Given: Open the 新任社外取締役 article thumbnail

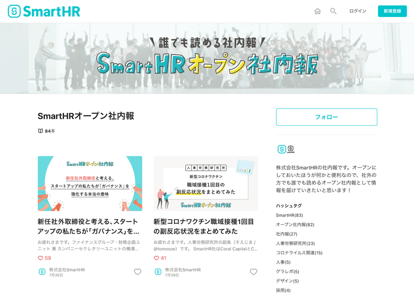Looking at the screenshot, I should (90, 184).
